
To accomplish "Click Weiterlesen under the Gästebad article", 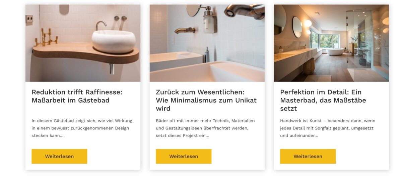I will click(59, 156).
